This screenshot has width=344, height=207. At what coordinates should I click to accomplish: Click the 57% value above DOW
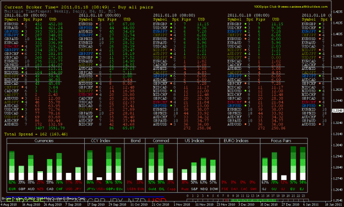[x=213, y=182]
